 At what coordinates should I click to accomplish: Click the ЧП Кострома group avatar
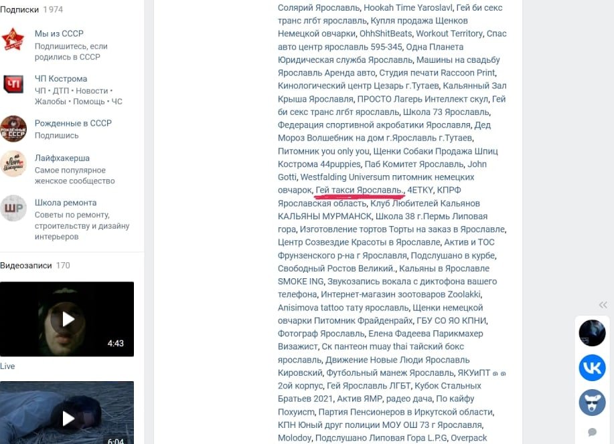(x=13, y=84)
